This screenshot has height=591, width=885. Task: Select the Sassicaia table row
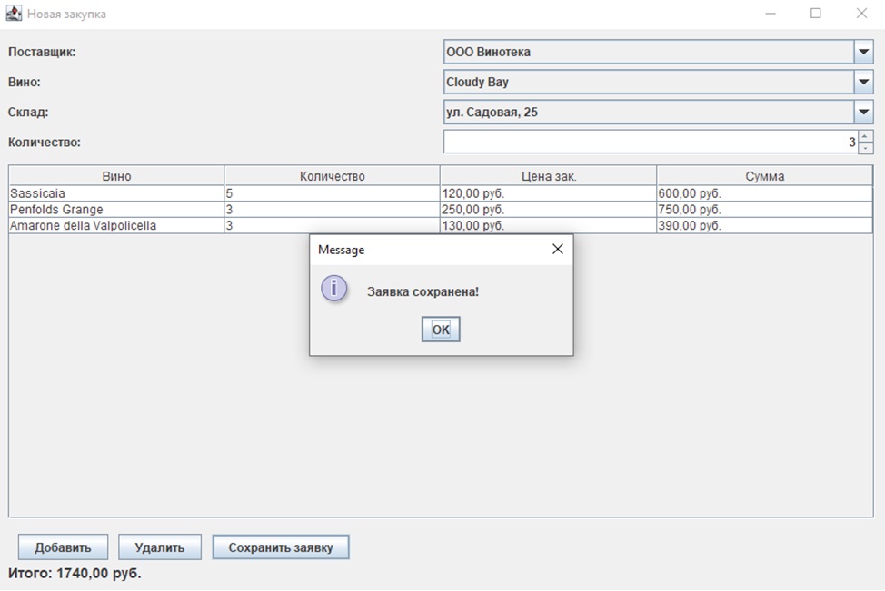116,193
